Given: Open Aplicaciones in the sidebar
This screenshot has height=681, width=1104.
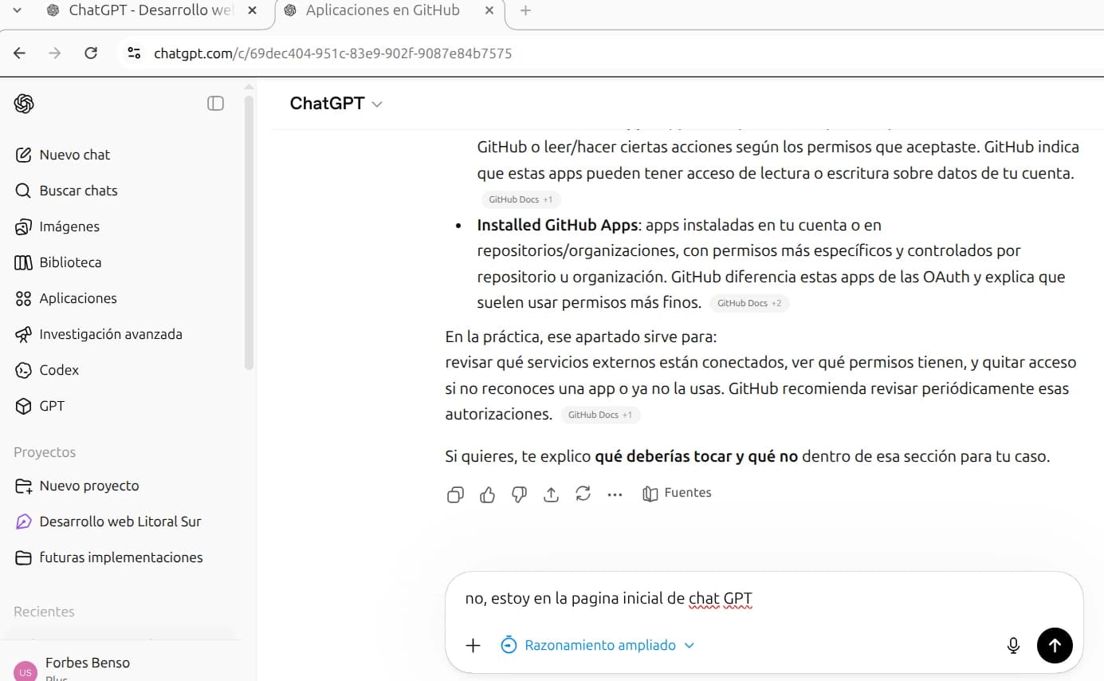Looking at the screenshot, I should (77, 298).
